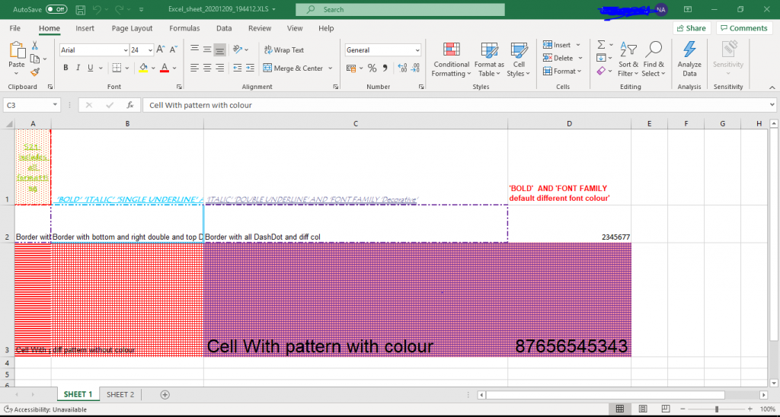Open Conditional Formatting dropdown
The width and height of the screenshot is (780, 417).
(x=451, y=59)
